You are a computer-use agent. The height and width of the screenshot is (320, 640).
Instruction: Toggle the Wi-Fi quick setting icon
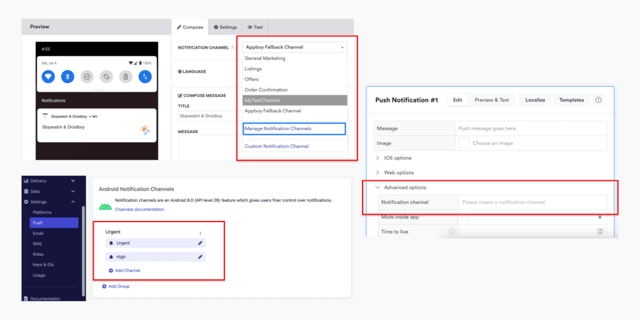pos(48,76)
